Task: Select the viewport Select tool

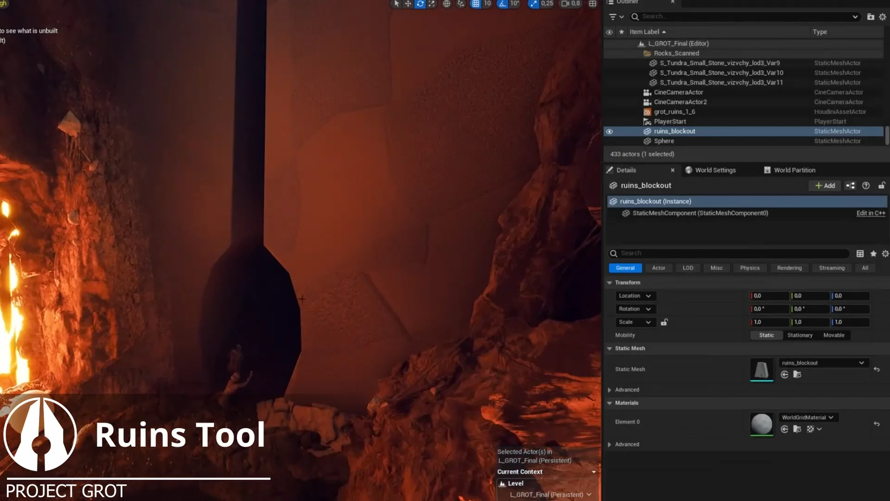Action: pyautogui.click(x=396, y=4)
